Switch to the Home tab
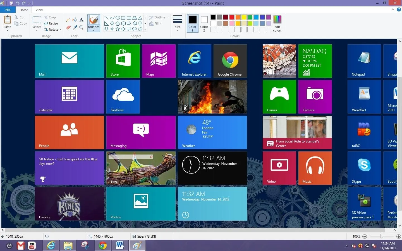402x251 pixels. [x=24, y=10]
